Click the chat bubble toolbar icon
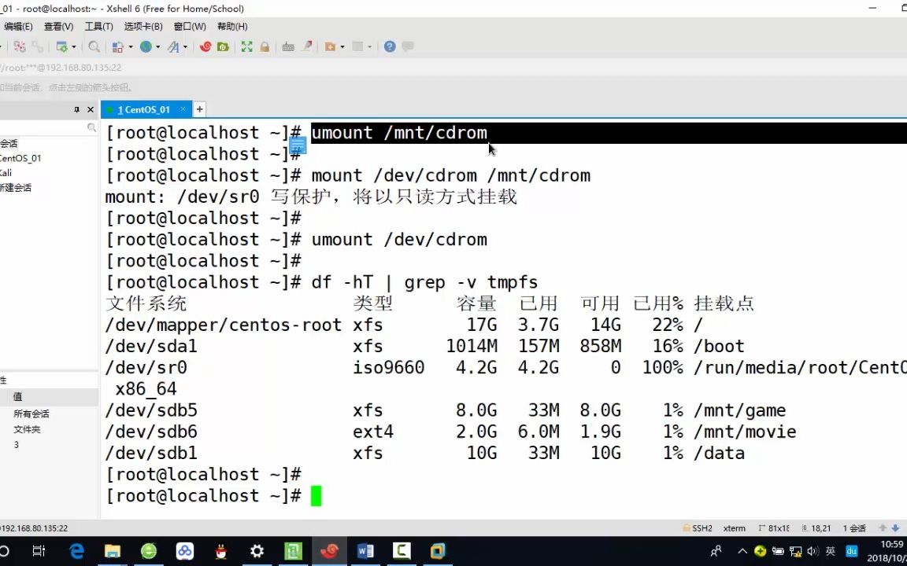 (408, 47)
